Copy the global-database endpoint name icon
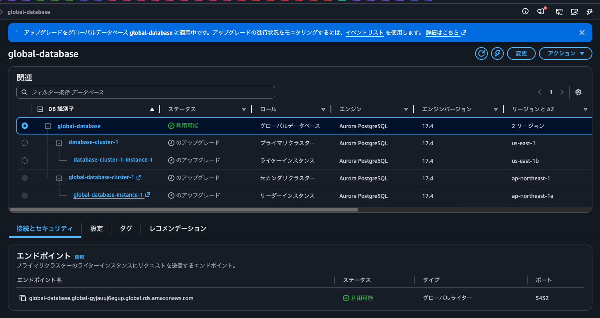600x318 pixels. pyautogui.click(x=23, y=298)
